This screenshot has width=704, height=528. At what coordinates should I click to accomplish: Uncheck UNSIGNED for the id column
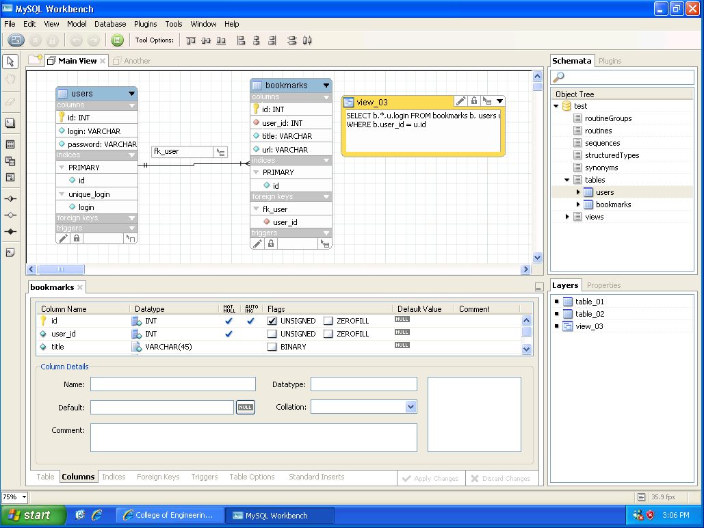[x=272, y=321]
